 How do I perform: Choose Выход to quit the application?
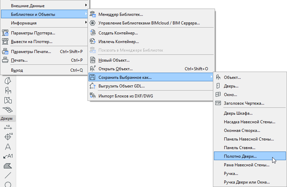[44, 70]
